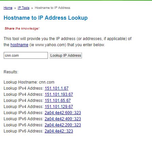The image size is (152, 142).
Task: Click the www.yahoo.com example text
Action: coord(50,45)
